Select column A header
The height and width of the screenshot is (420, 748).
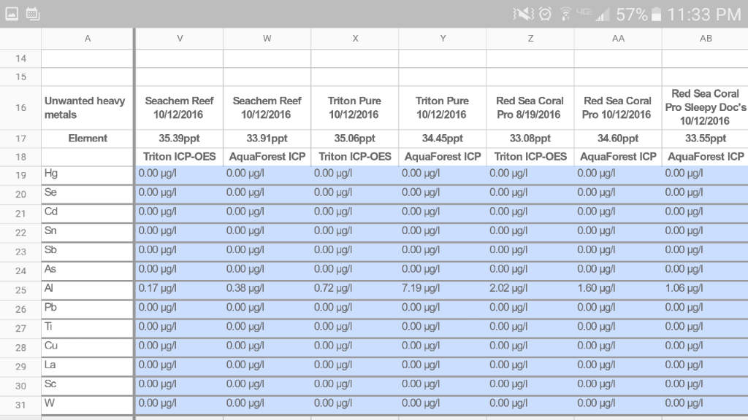88,39
